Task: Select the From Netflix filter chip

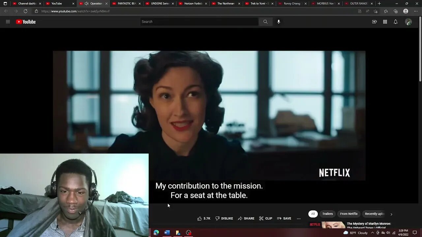Action: coord(349,214)
